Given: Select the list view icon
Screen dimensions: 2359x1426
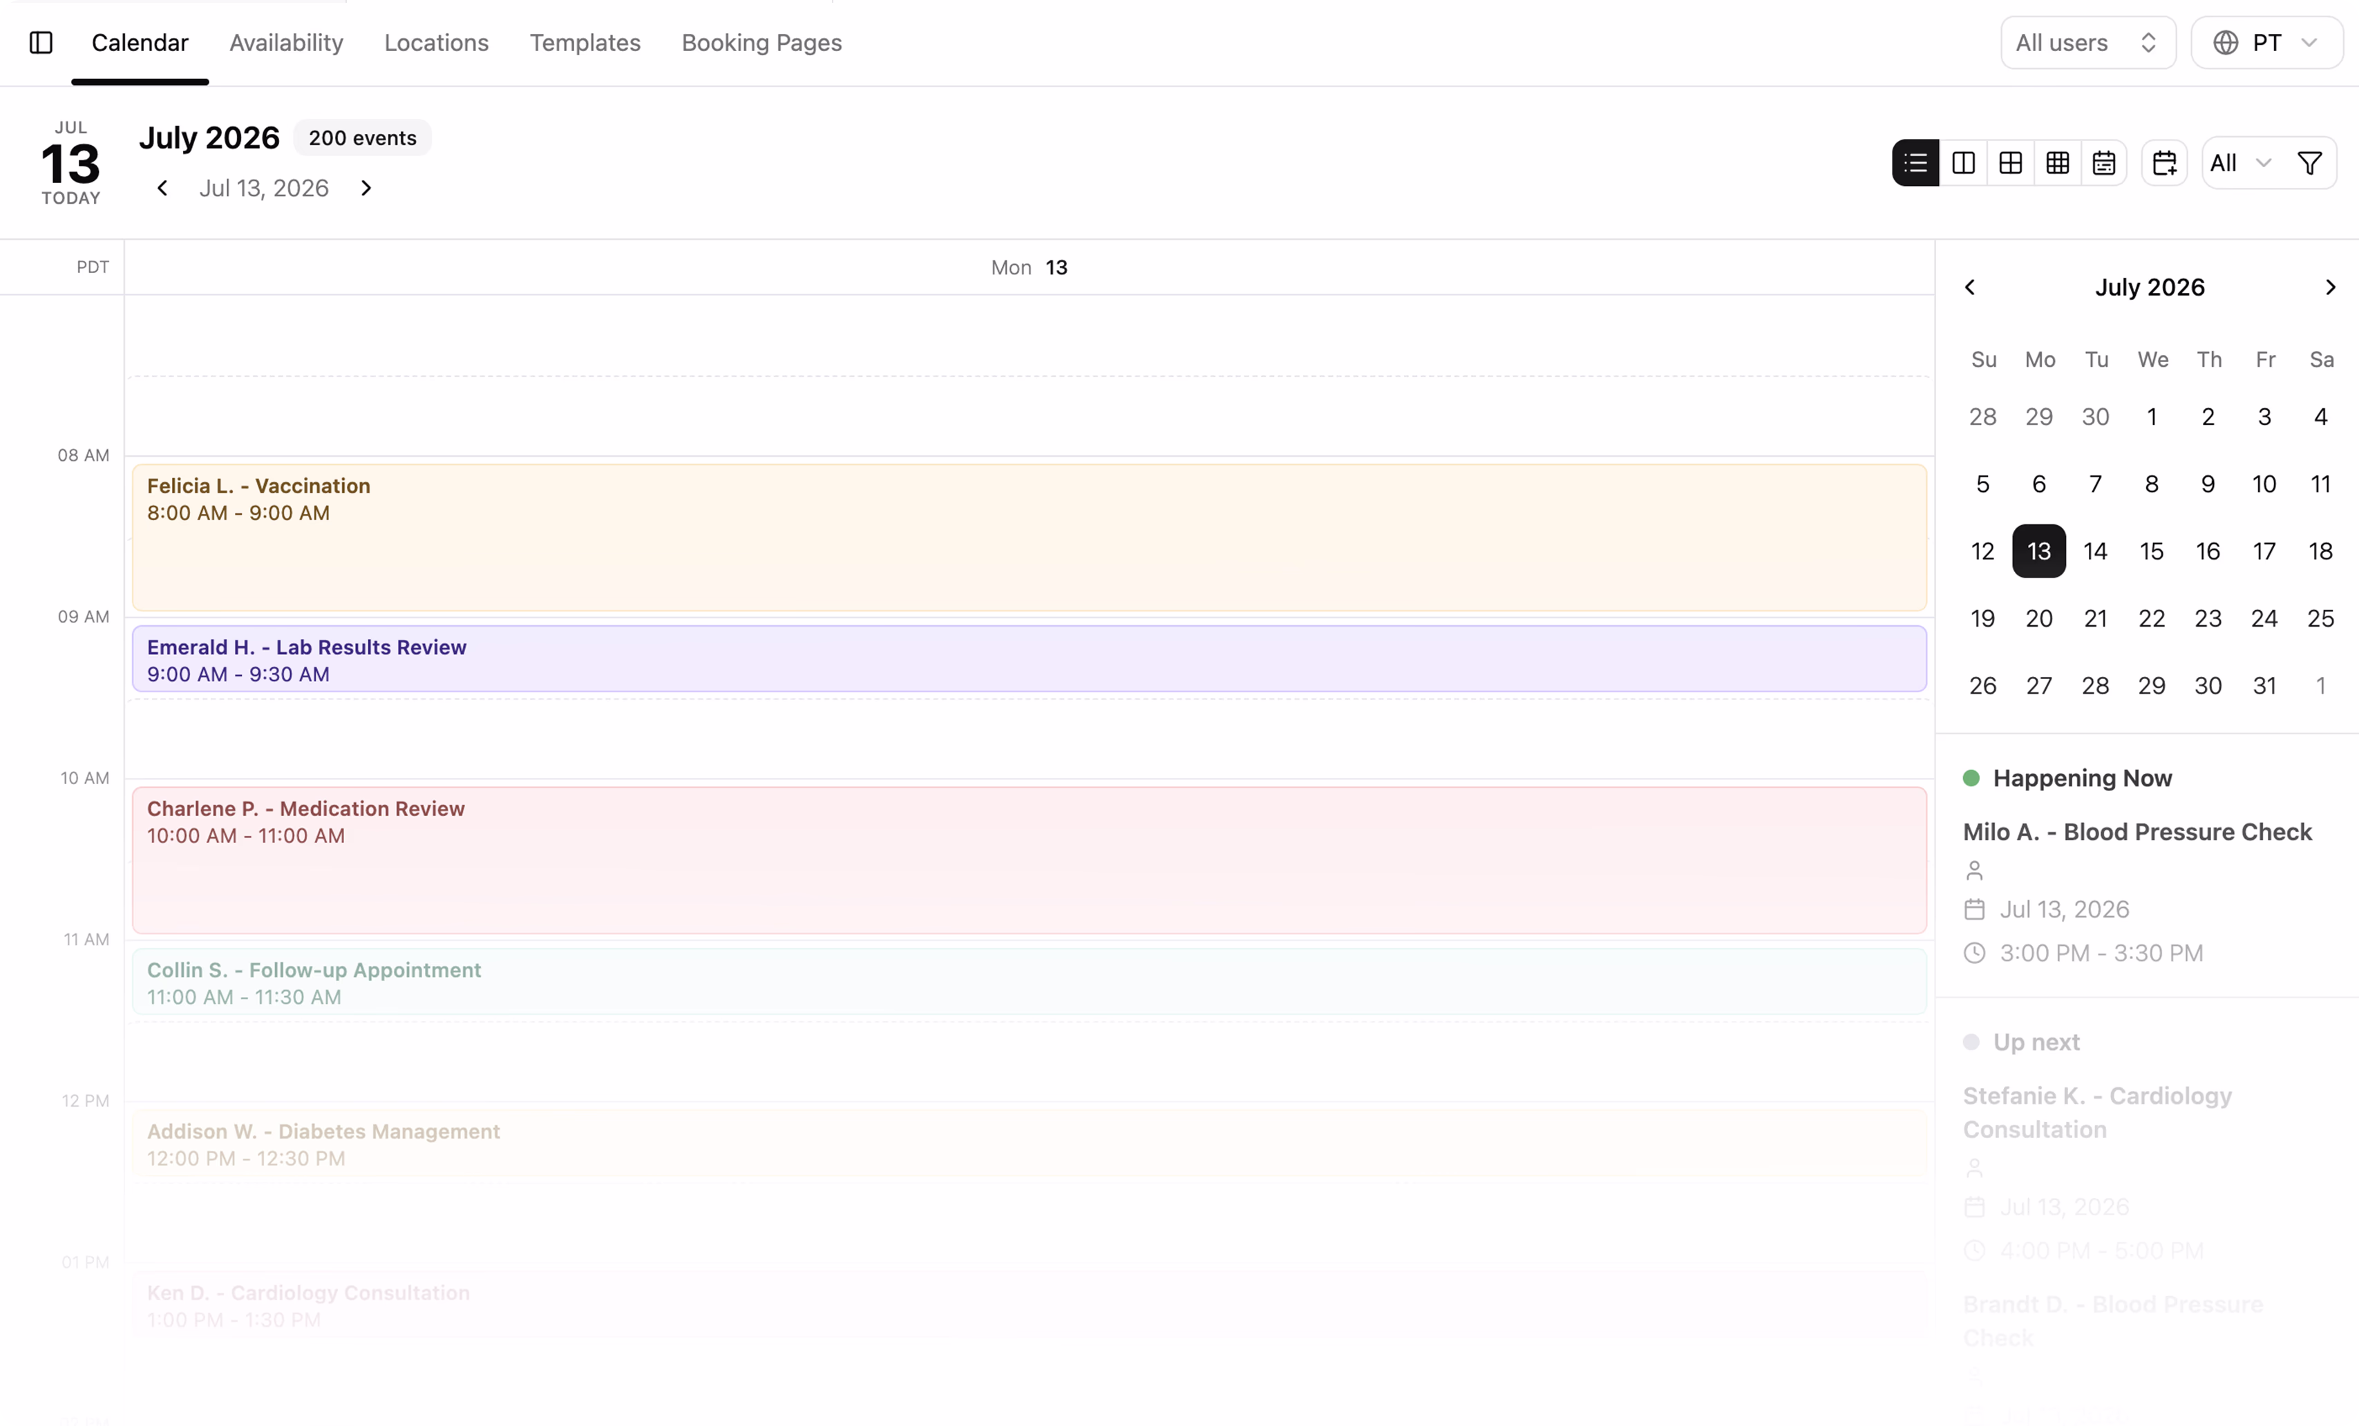Looking at the screenshot, I should [x=1915, y=162].
